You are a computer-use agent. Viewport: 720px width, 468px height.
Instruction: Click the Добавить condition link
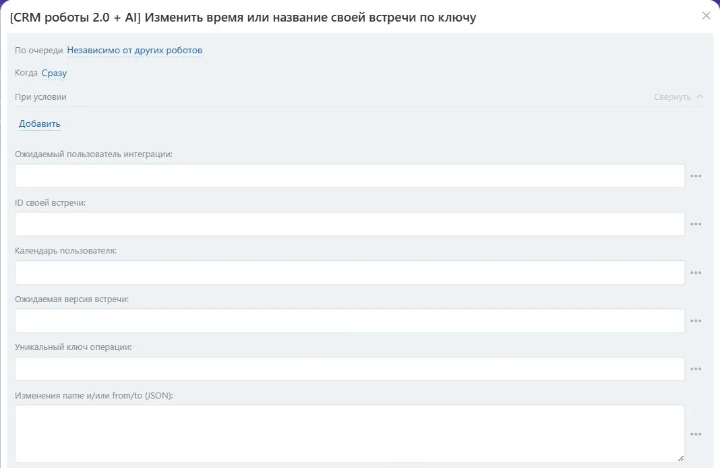coord(40,123)
